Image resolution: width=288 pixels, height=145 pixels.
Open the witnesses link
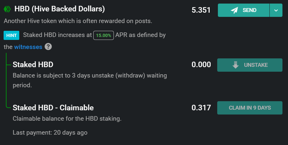pos(28,47)
